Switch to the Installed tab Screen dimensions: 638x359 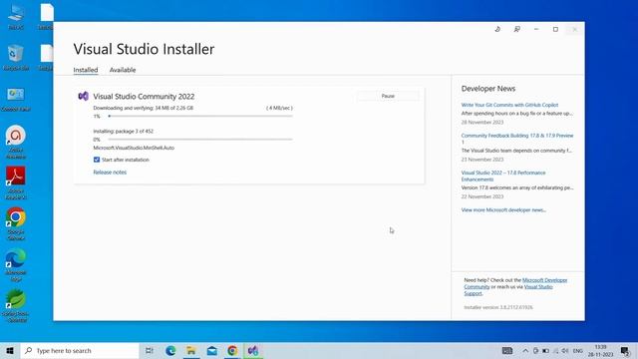(x=86, y=70)
